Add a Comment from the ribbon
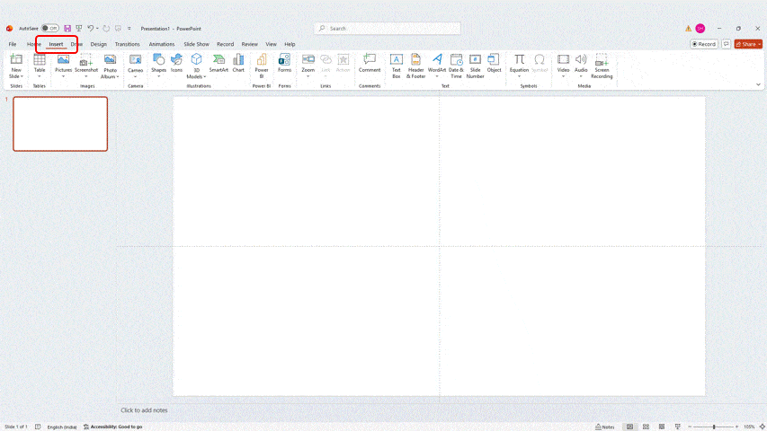Image resolution: width=767 pixels, height=431 pixels. 370,62
